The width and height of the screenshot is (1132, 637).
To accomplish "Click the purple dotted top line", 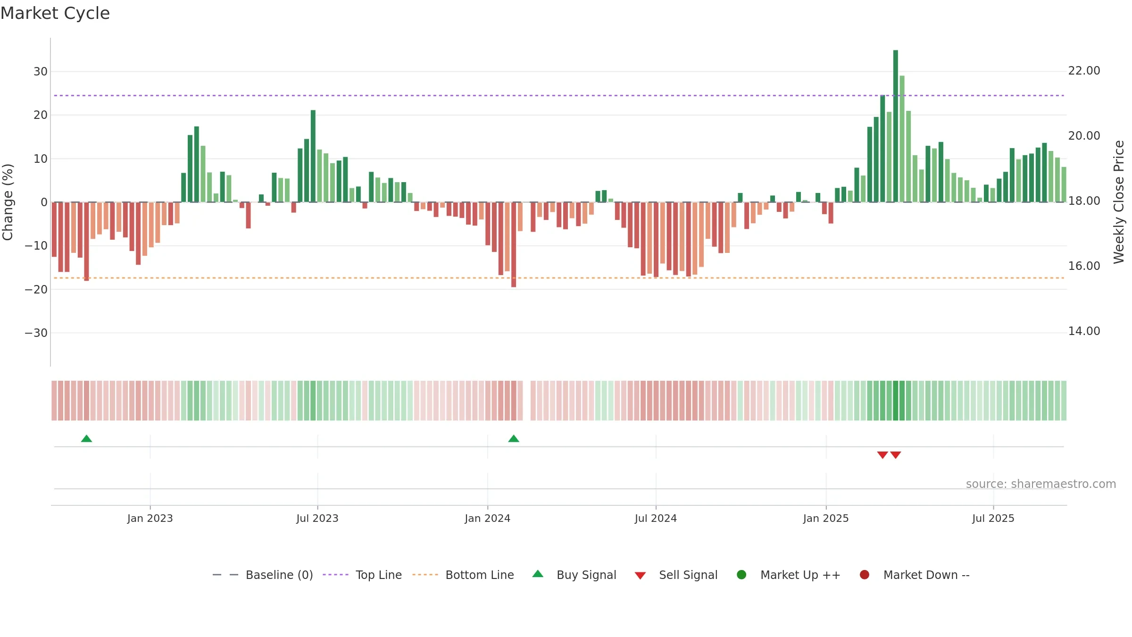I will [559, 96].
